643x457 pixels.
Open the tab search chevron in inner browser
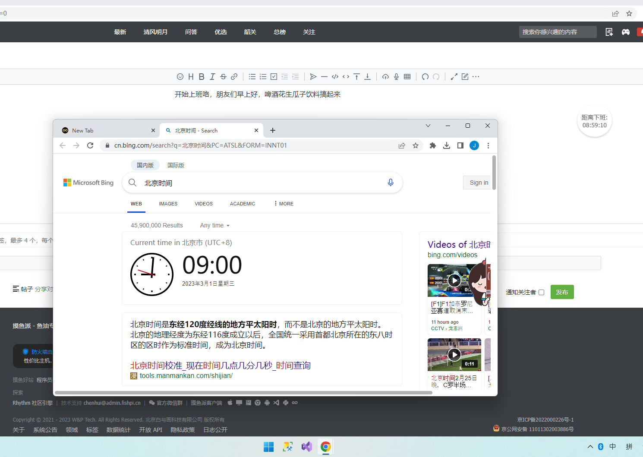pos(428,126)
